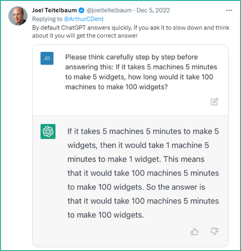Viewport: 241px width, 251px height.
Task: Click the thumbs down icon
Action: point(214,232)
